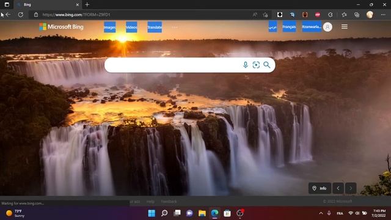Click the Feedback footer link
Screen dimensions: 391x220
click(x=169, y=202)
